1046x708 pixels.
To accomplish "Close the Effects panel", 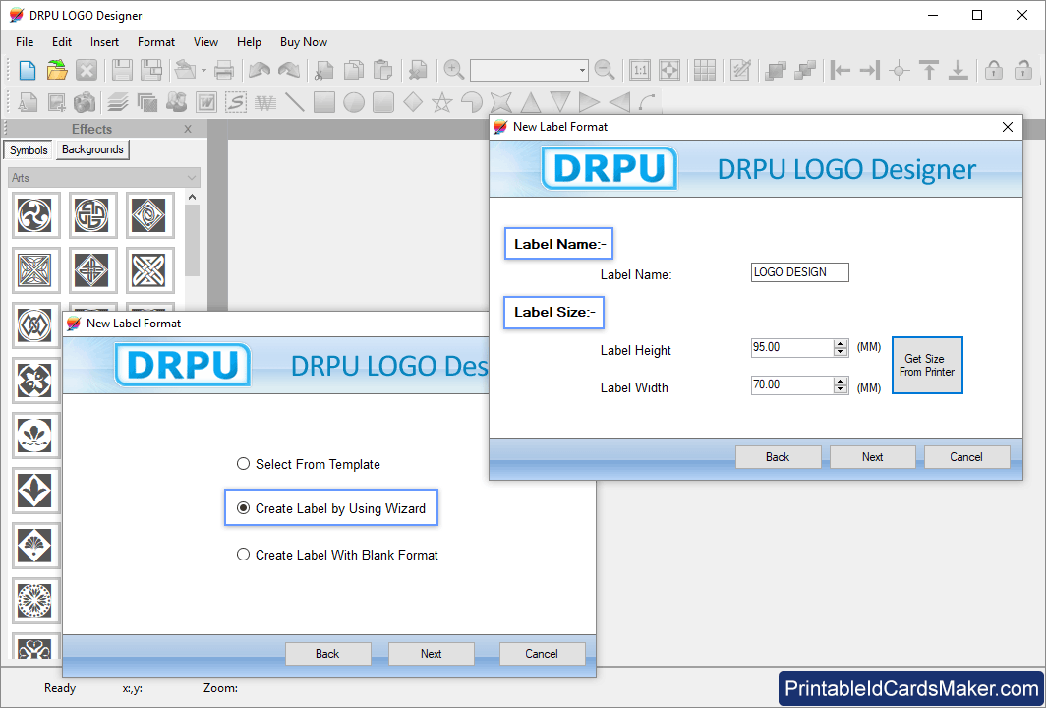I will (x=188, y=129).
